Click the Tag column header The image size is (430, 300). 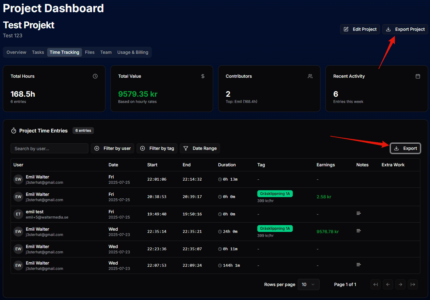coord(261,165)
